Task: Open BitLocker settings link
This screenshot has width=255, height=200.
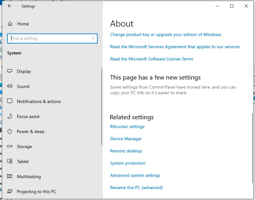Action: tap(127, 126)
